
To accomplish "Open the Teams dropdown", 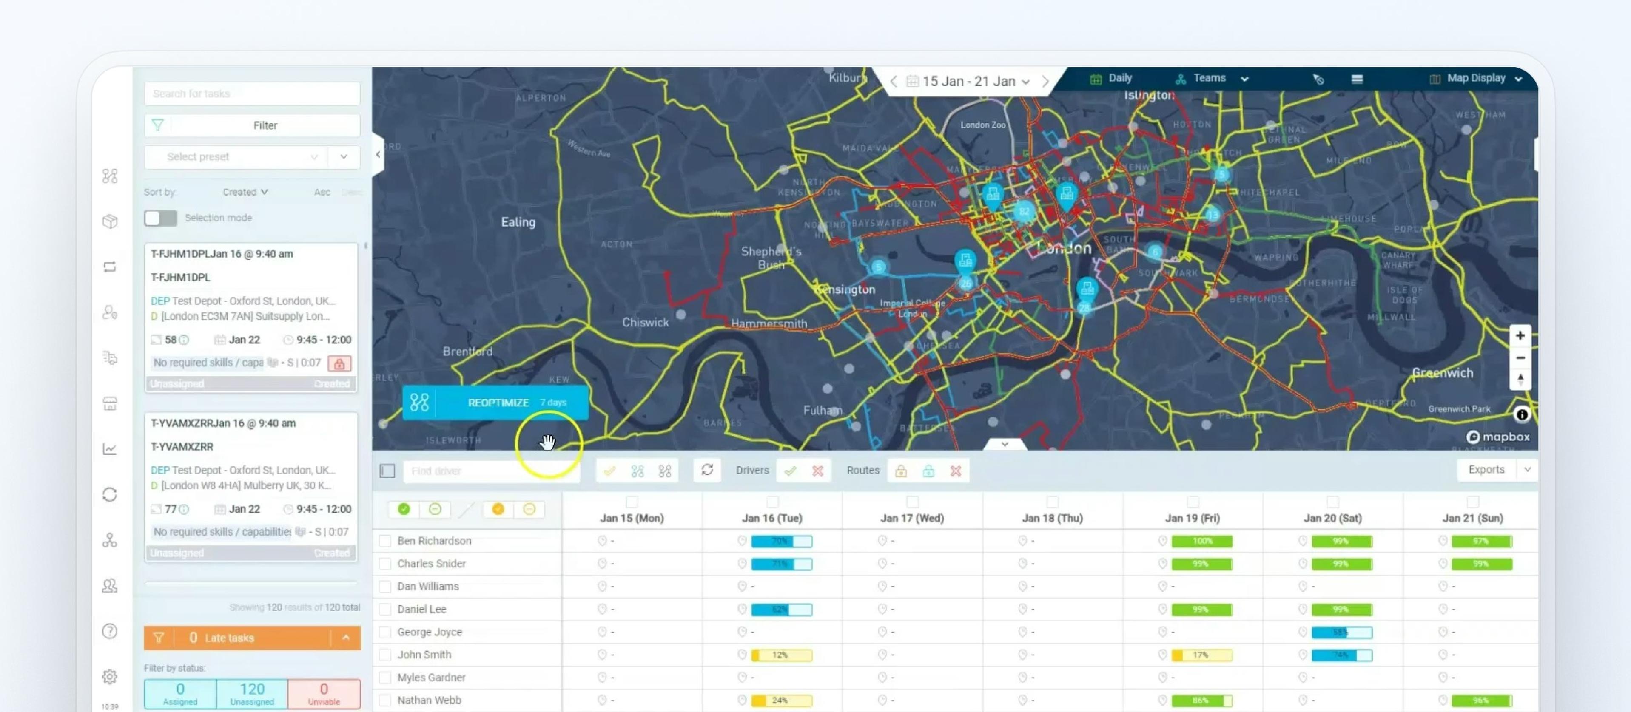I will pyautogui.click(x=1212, y=79).
